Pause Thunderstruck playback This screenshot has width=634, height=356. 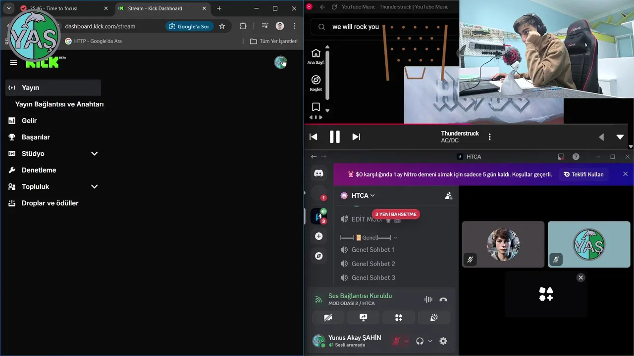click(335, 137)
